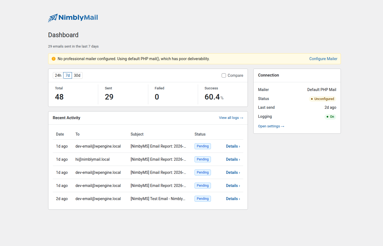Enable the Compare checkbox
Screen dimensions: 383x246
point(224,75)
